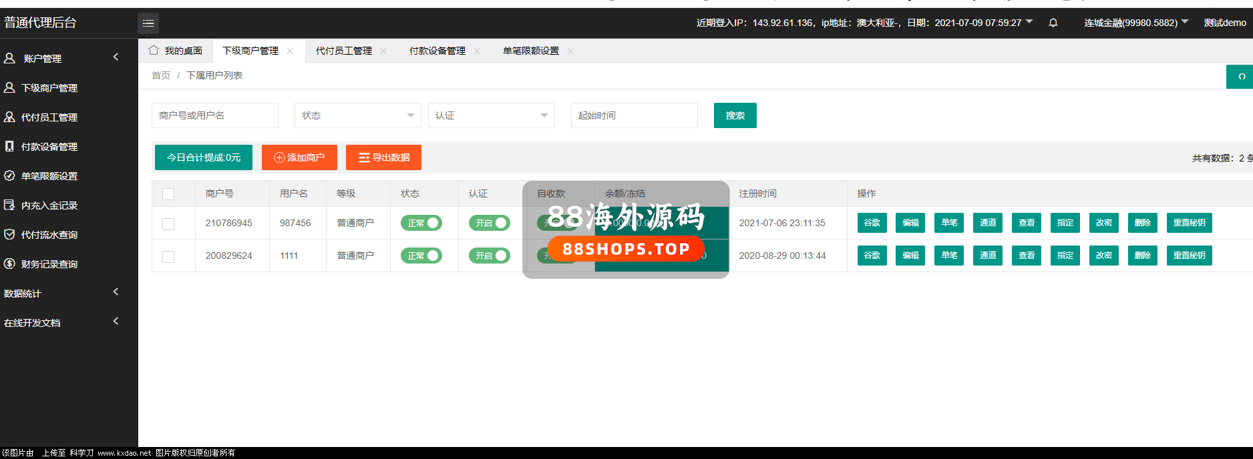The image size is (1253, 459).
Task: Toggle 状态 switch for merchant 210786945
Action: pos(421,223)
